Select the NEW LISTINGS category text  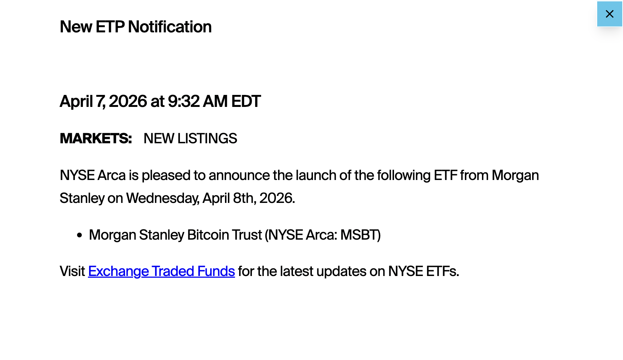click(190, 139)
